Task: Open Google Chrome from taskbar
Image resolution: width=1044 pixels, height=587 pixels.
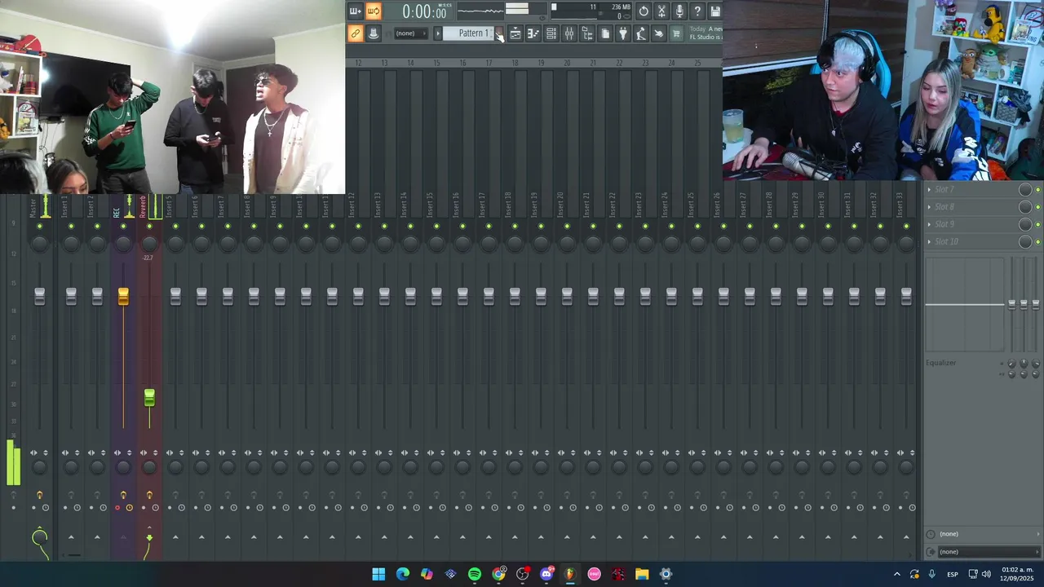Action: (x=498, y=574)
